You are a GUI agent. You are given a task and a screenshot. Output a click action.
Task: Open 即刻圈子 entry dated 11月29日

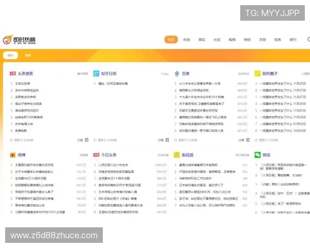pos(283,84)
